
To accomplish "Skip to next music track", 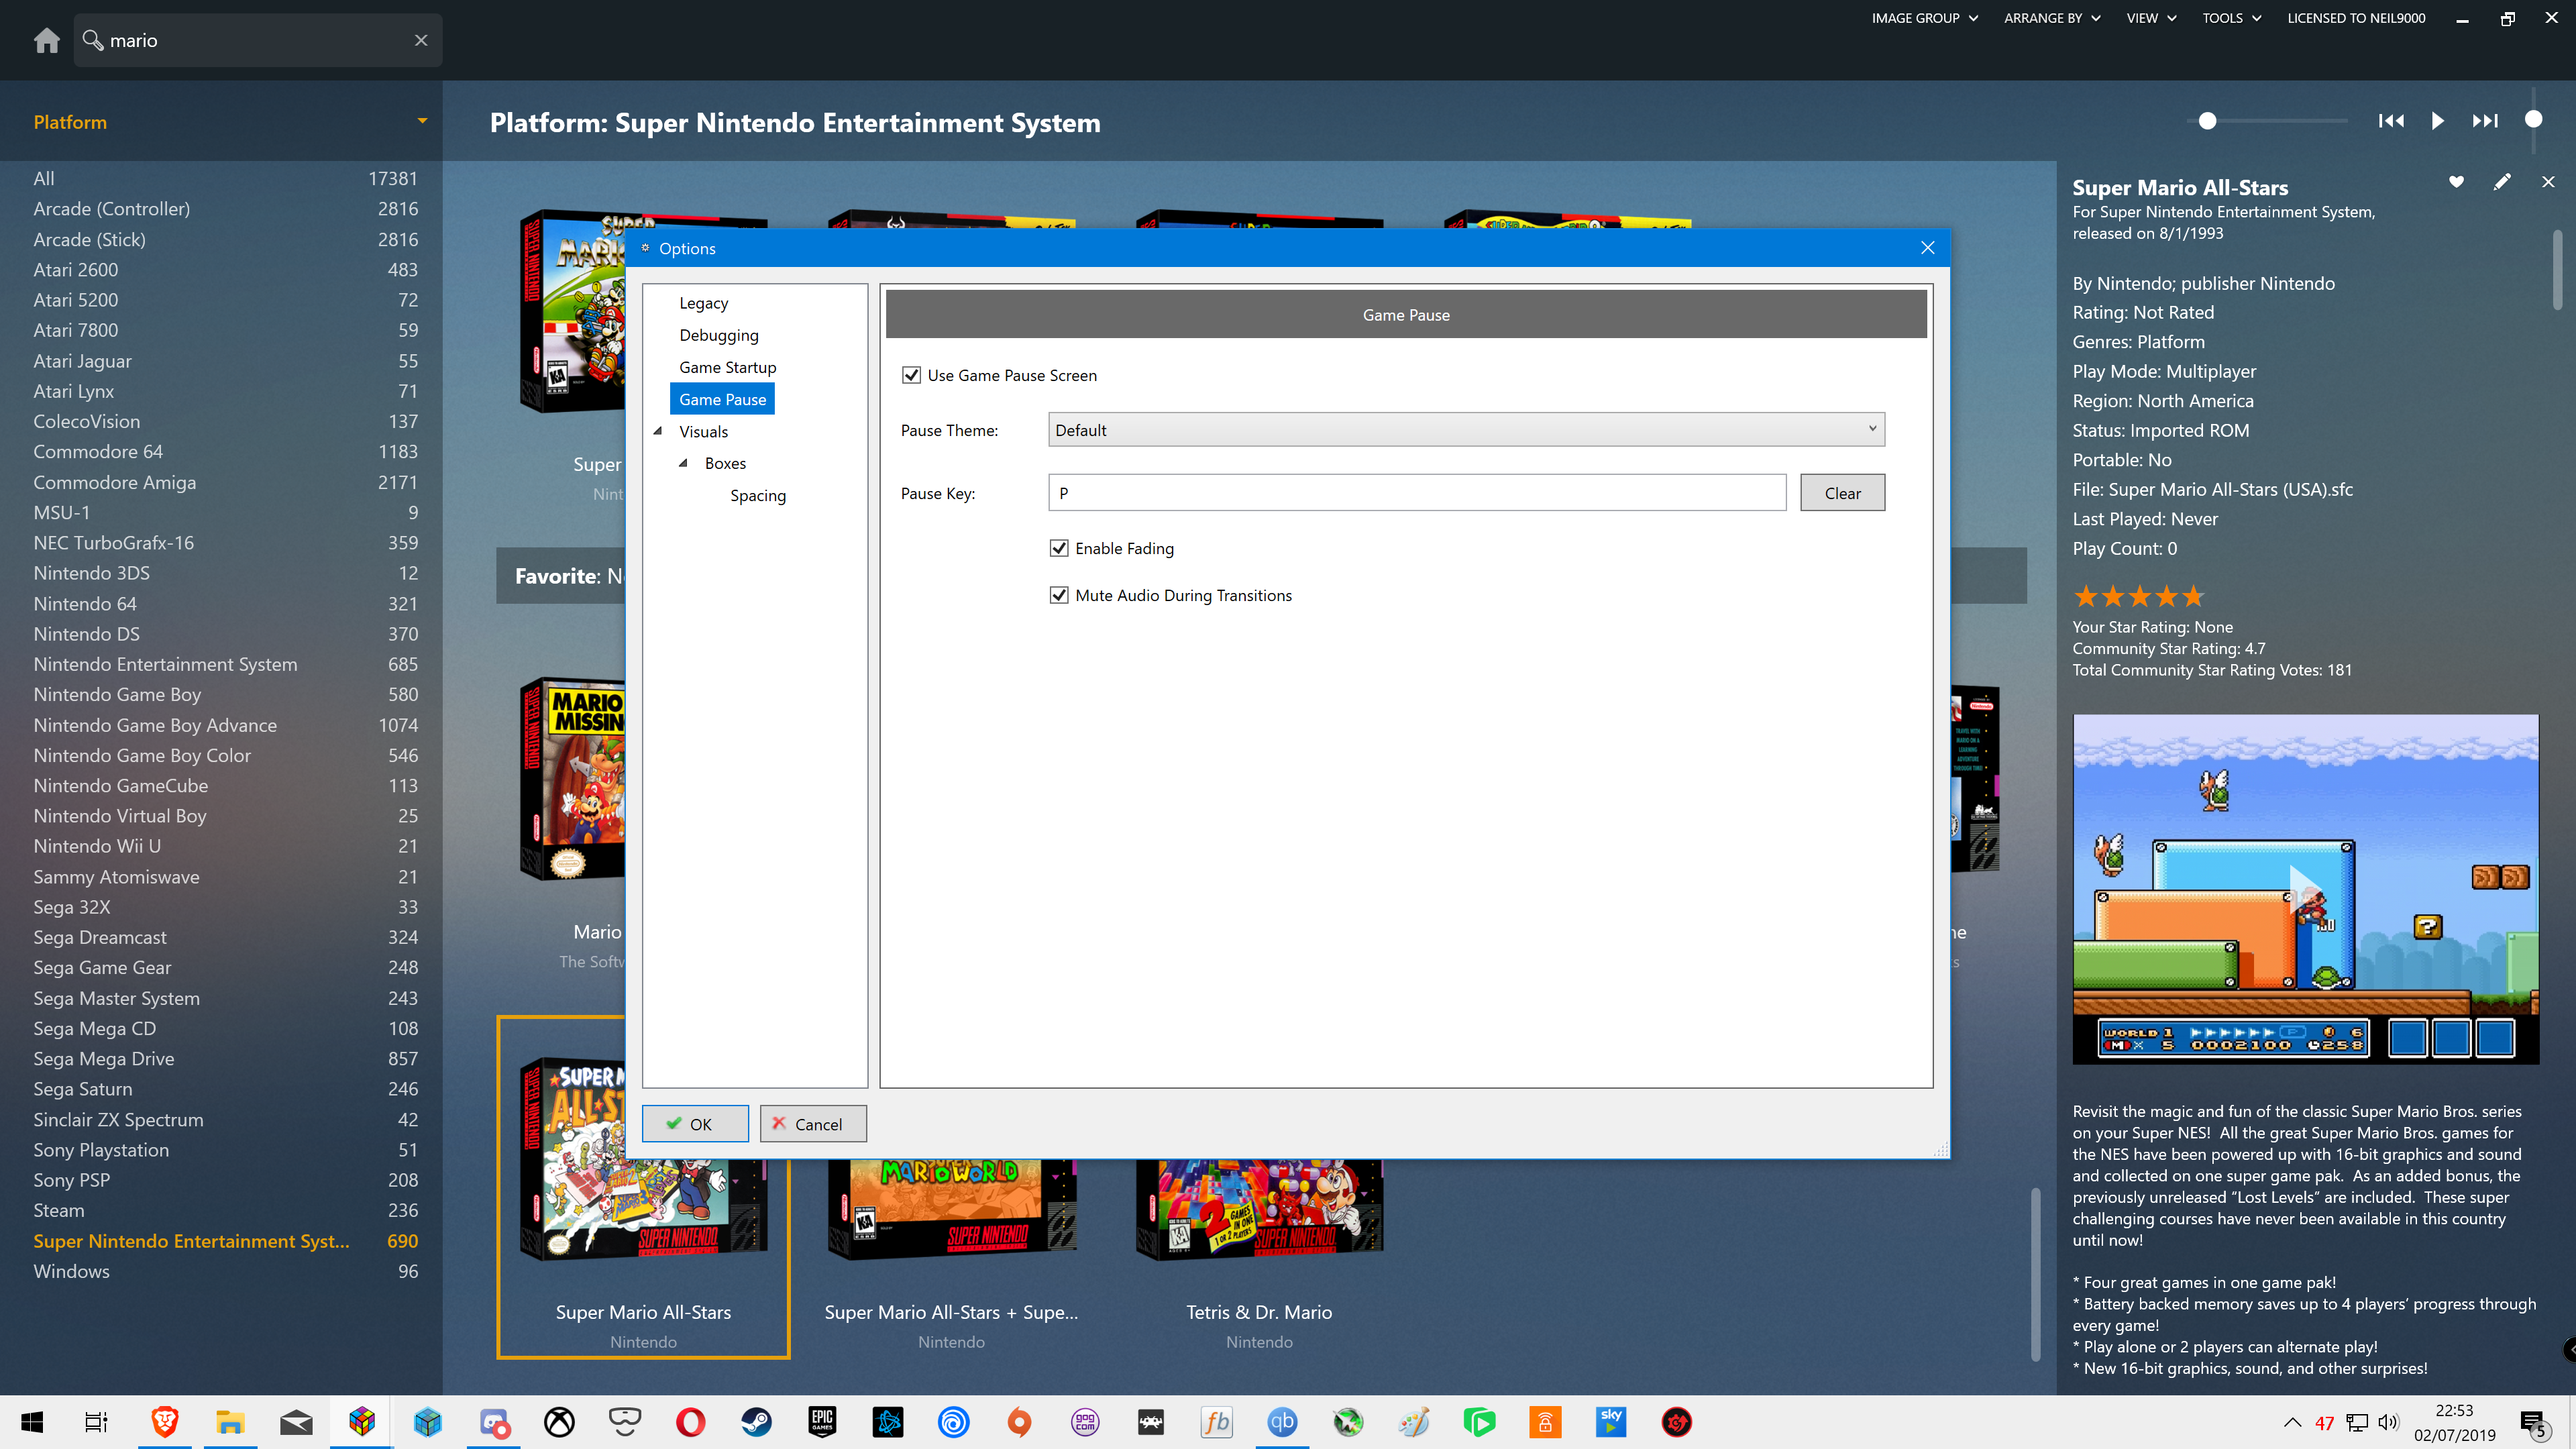I will (2485, 121).
